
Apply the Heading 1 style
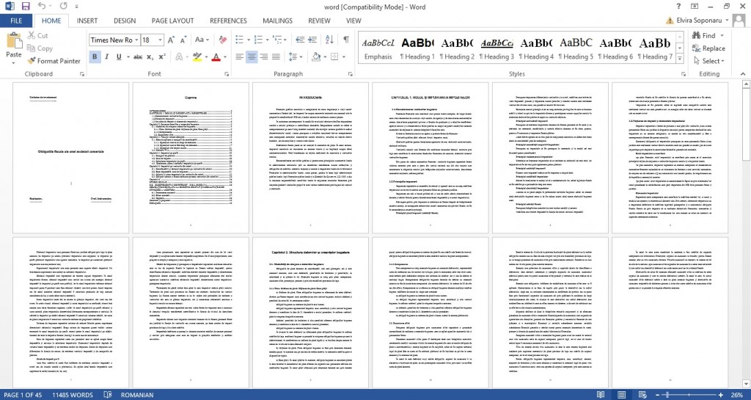[x=417, y=48]
